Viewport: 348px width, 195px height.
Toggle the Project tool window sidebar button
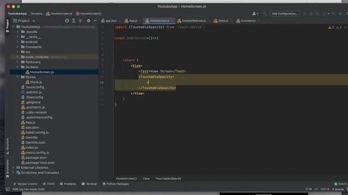[7, 25]
